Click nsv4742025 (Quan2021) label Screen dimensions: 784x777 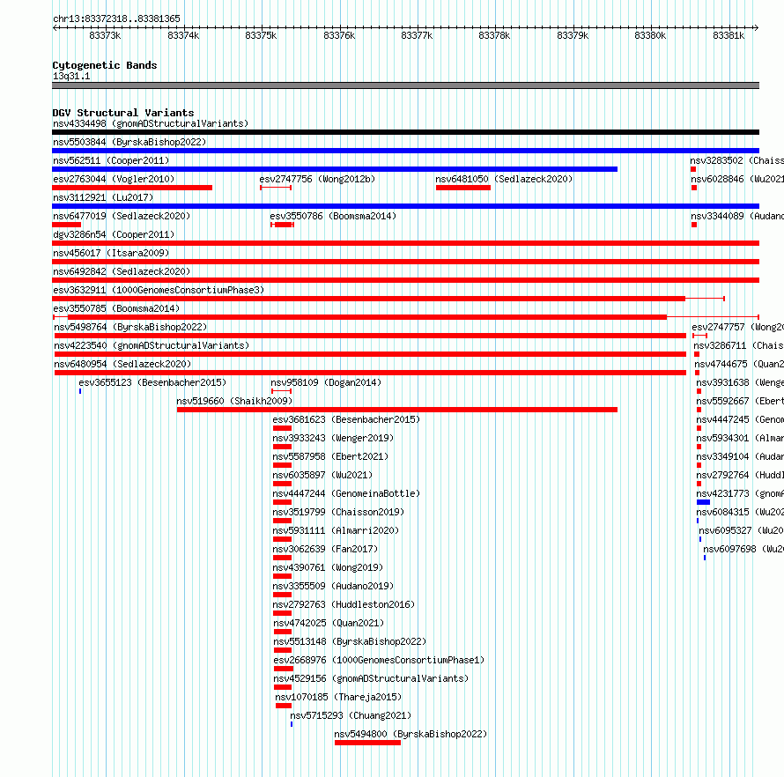[329, 623]
